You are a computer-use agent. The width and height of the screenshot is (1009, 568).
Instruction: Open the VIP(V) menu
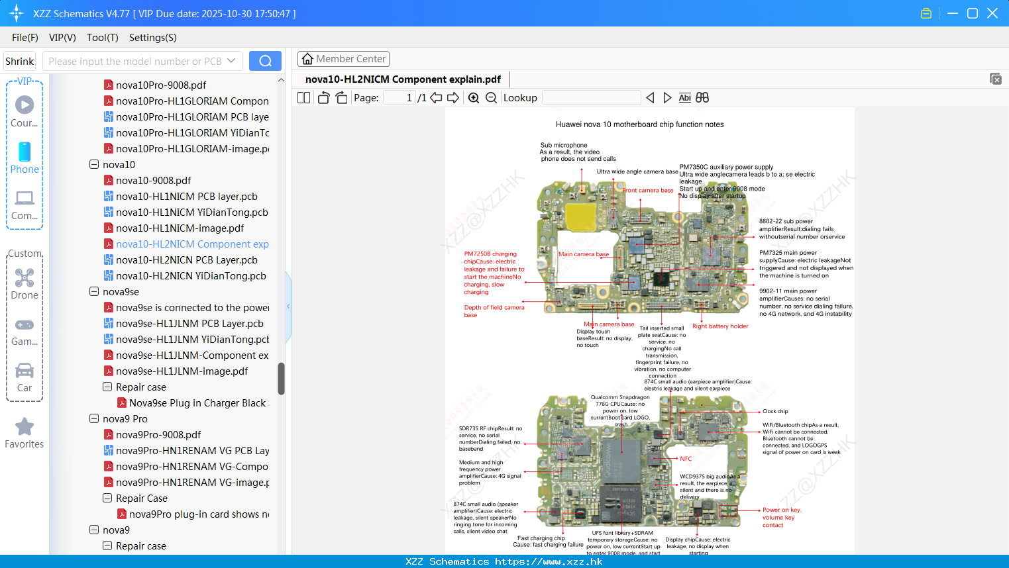pos(62,38)
